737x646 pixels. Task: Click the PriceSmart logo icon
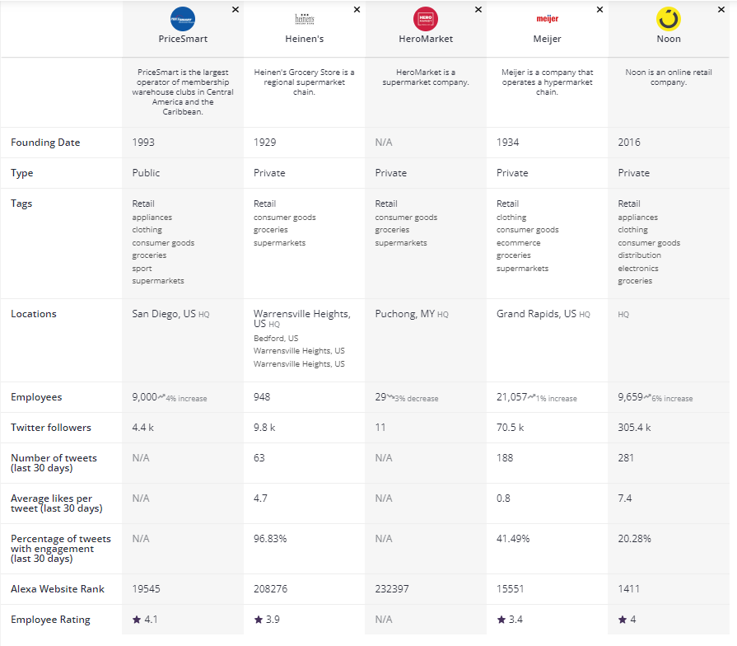[183, 18]
